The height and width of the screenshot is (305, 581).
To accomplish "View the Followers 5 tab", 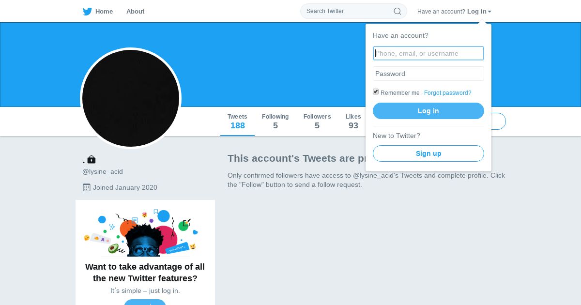I will (317, 122).
